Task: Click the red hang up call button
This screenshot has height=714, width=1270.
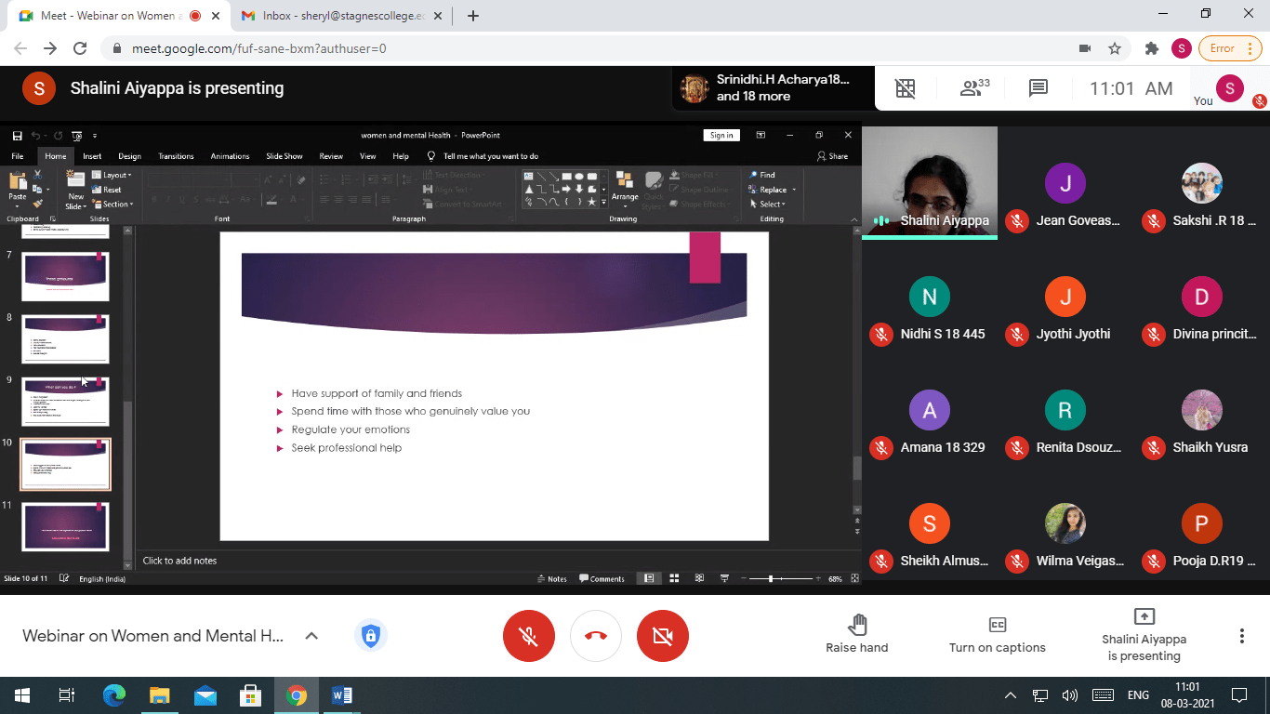Action: click(596, 636)
